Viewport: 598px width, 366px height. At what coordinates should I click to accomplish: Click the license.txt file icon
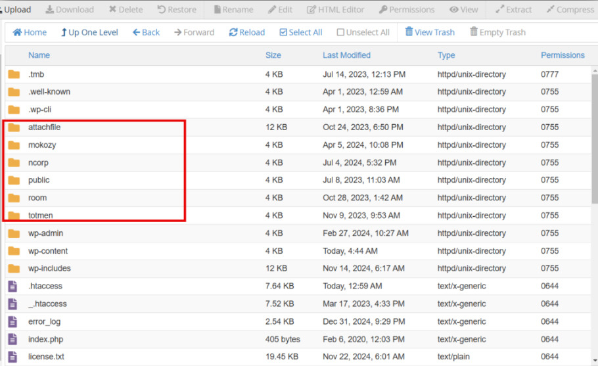coord(12,357)
